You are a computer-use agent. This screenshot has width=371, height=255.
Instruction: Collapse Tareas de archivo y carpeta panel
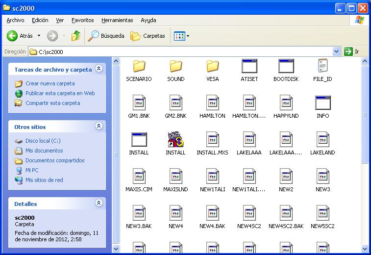click(x=99, y=69)
